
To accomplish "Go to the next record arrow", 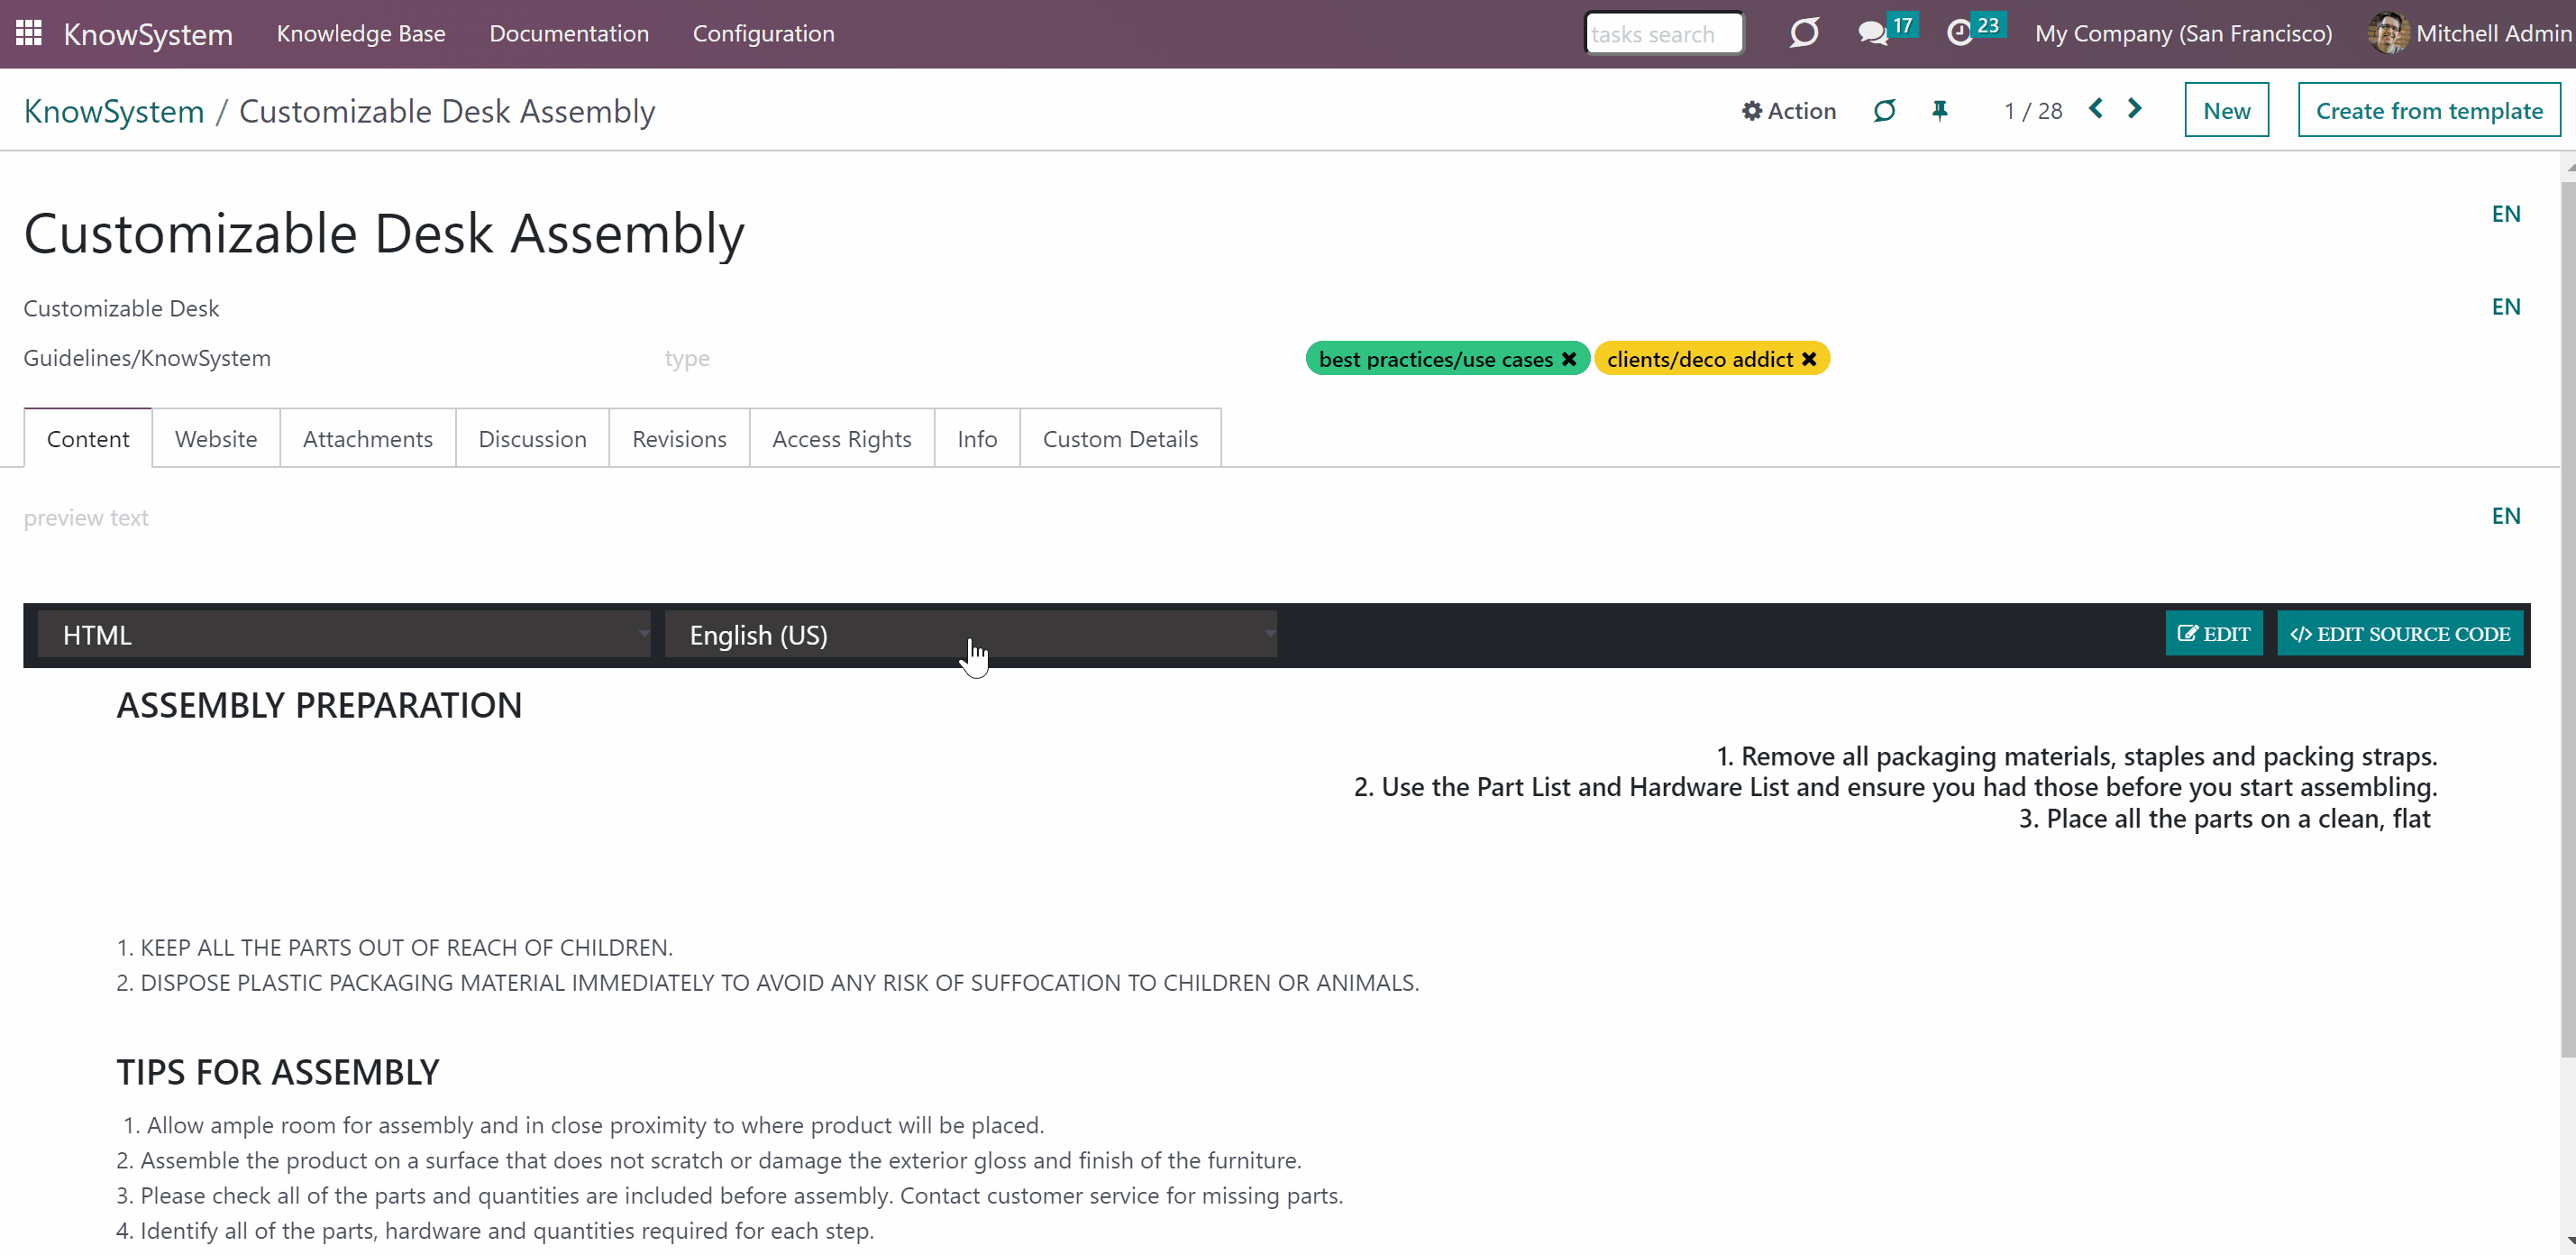I will 2134,109.
